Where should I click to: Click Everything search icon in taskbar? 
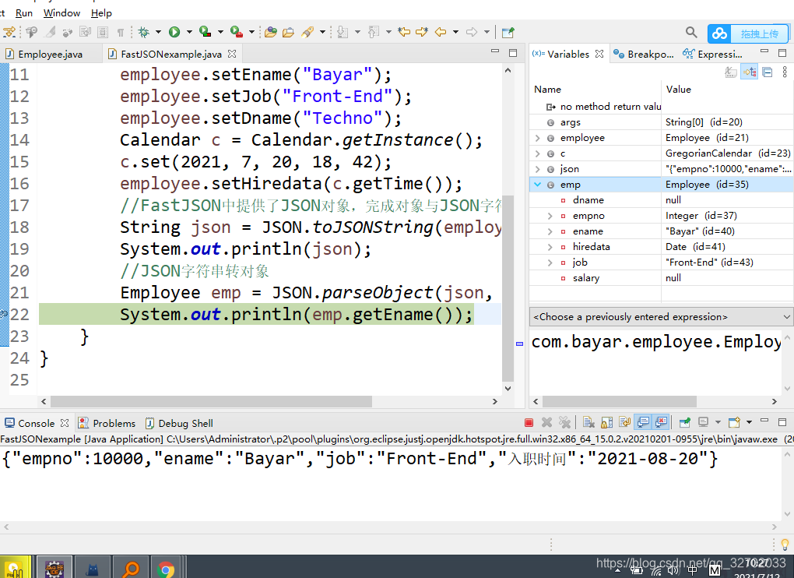[131, 569]
